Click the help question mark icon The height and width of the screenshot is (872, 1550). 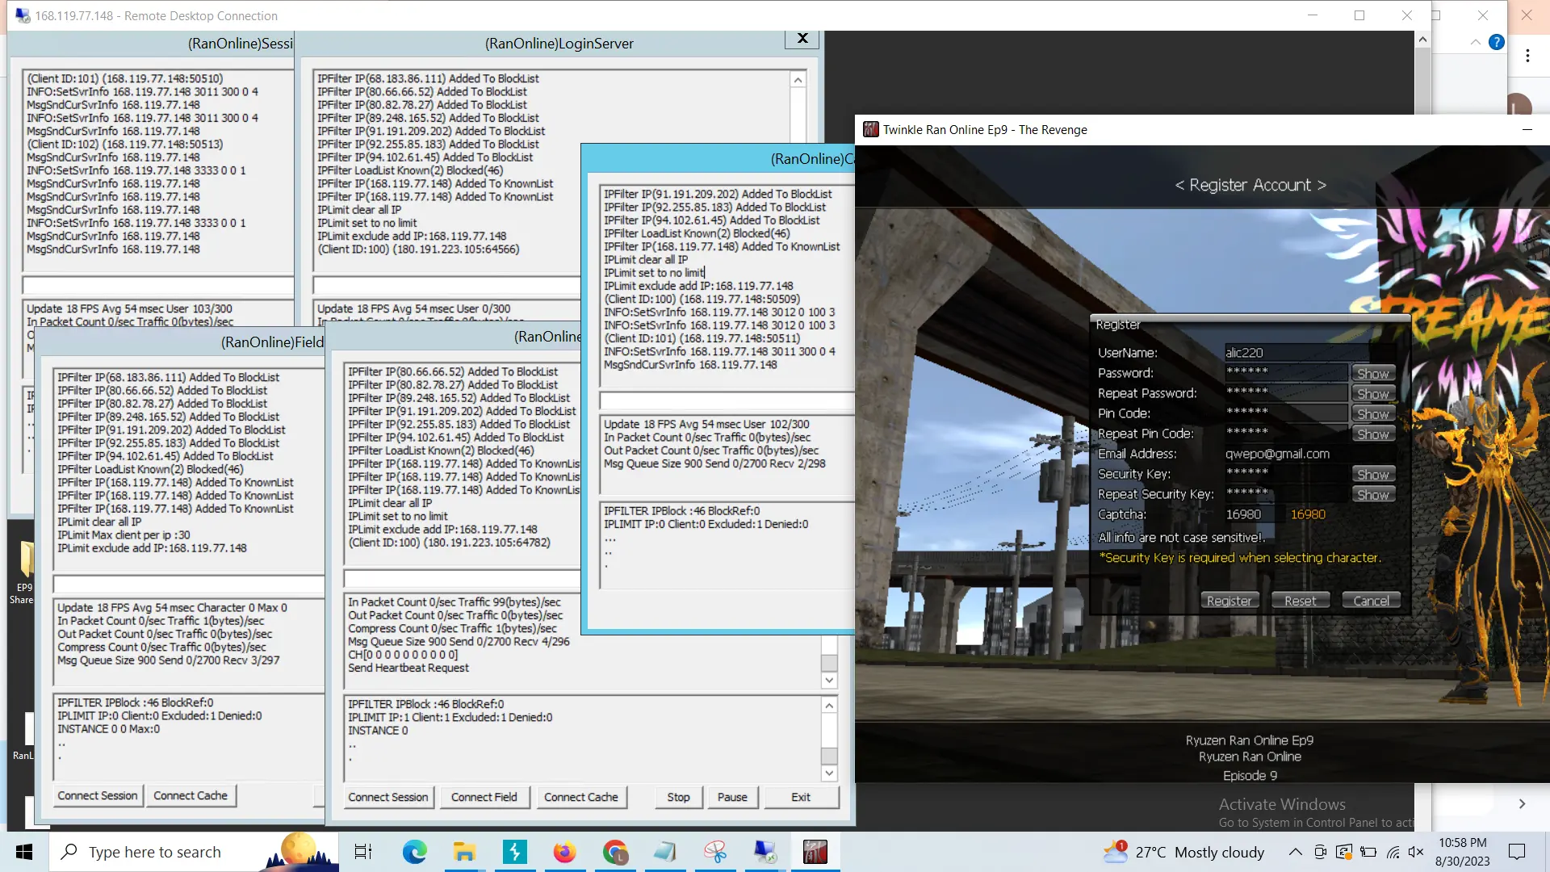tap(1496, 42)
